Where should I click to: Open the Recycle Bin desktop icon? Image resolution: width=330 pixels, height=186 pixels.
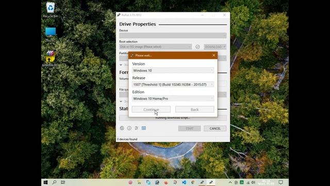[x=51, y=10]
